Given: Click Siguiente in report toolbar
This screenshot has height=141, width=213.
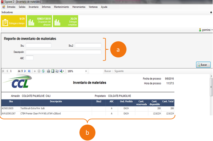Looking at the screenshot, I should coord(119,71).
